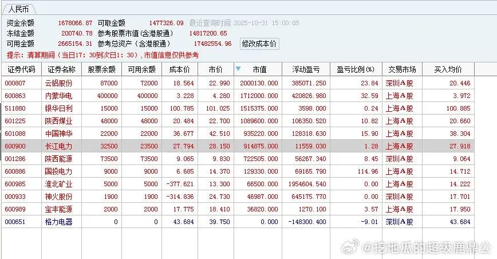Select stock code 601225
The width and height of the screenshot is (497, 259).
[15, 121]
